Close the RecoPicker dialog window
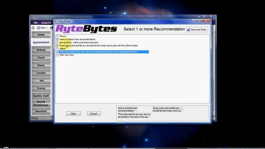Screen dimensions: 265x149 click(x=206, y=21)
